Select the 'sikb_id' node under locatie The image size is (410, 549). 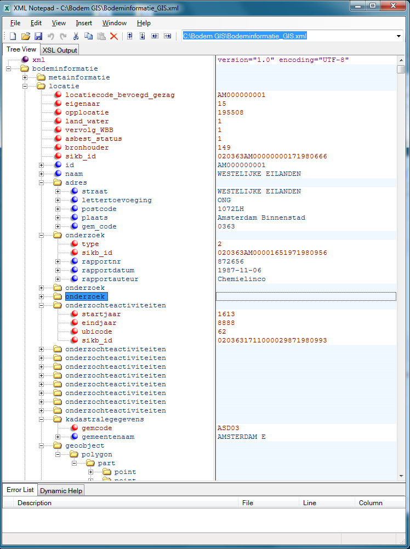(81, 156)
